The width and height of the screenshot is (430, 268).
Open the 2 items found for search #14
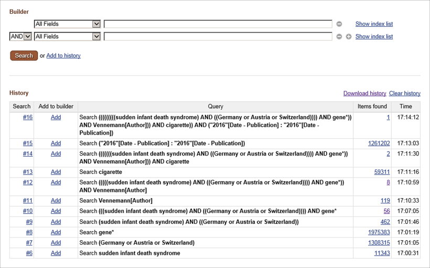(389, 153)
